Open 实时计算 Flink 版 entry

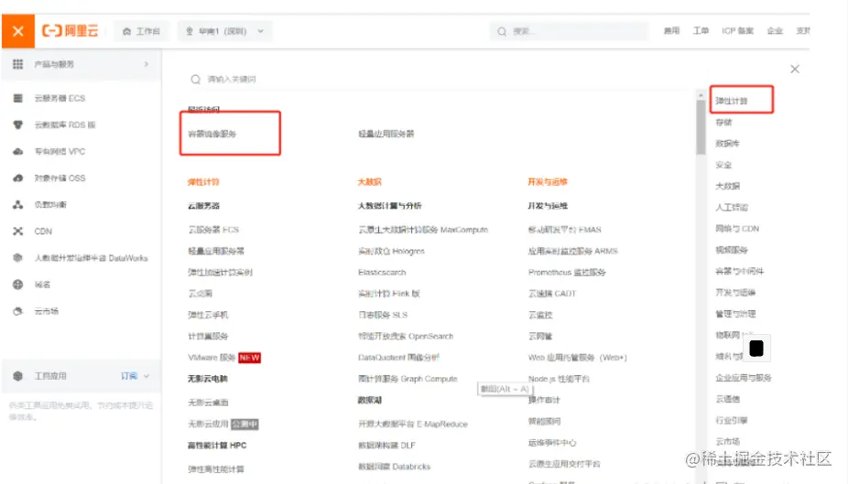(389, 294)
